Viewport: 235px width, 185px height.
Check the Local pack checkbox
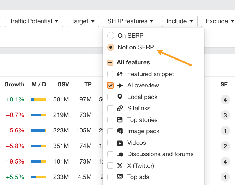110,97
